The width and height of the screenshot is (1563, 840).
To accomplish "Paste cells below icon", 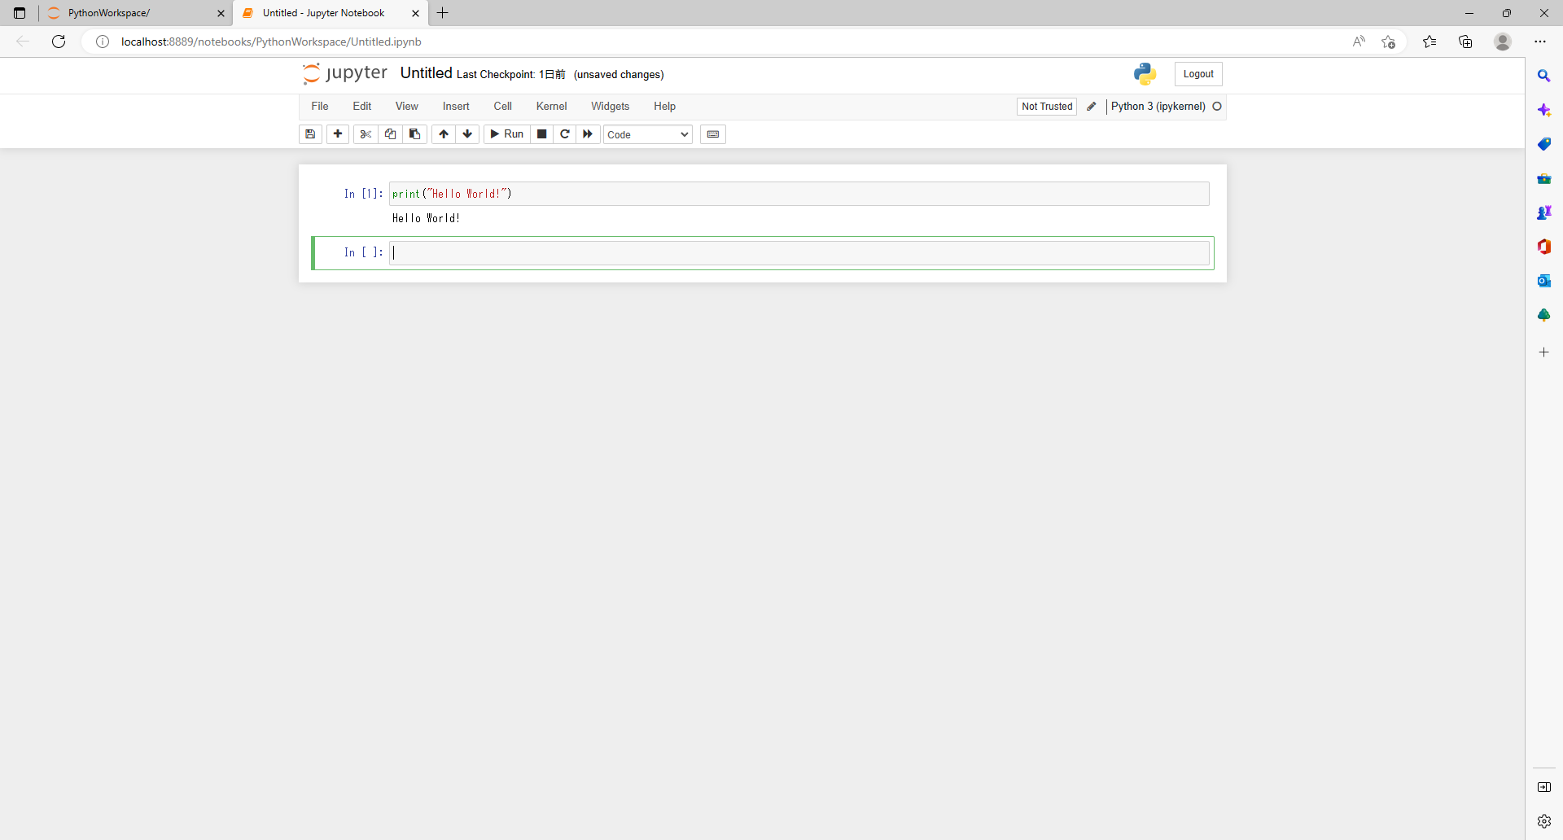I will click(x=414, y=134).
